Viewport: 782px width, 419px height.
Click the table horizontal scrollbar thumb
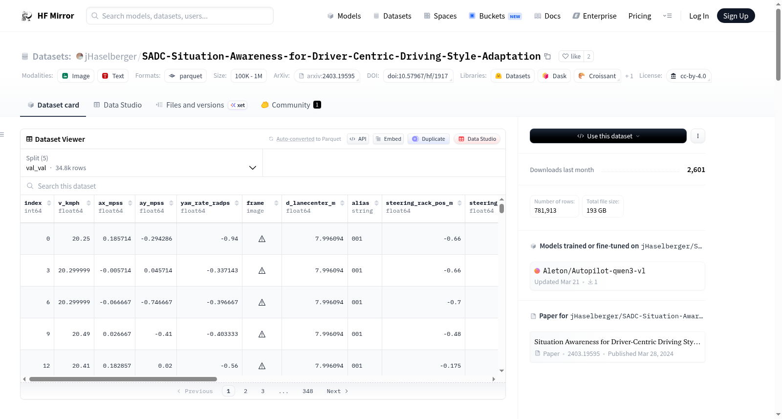coord(123,379)
